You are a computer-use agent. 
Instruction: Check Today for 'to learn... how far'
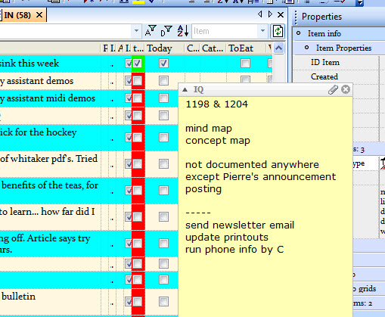click(163, 216)
